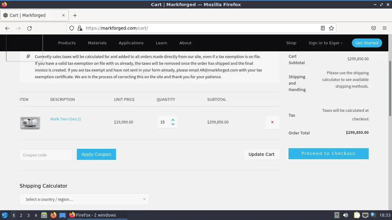Click the page vertical scrollbar
The width and height of the screenshot is (392, 220).
(x=390, y=88)
